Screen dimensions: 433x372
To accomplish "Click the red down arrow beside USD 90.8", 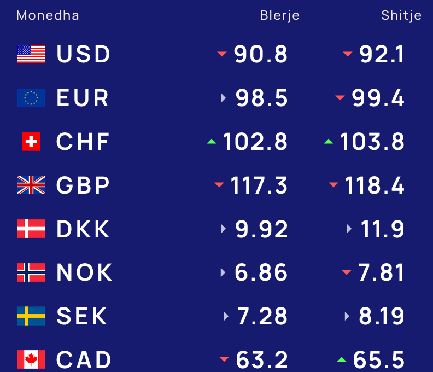I will [222, 54].
